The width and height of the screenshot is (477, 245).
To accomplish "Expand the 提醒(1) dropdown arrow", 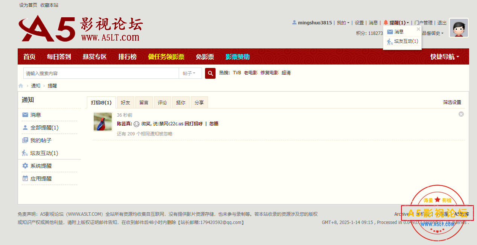I will click(x=408, y=23).
